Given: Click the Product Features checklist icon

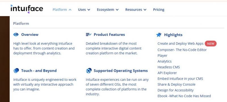Looking at the screenshot, I should [89, 34].
